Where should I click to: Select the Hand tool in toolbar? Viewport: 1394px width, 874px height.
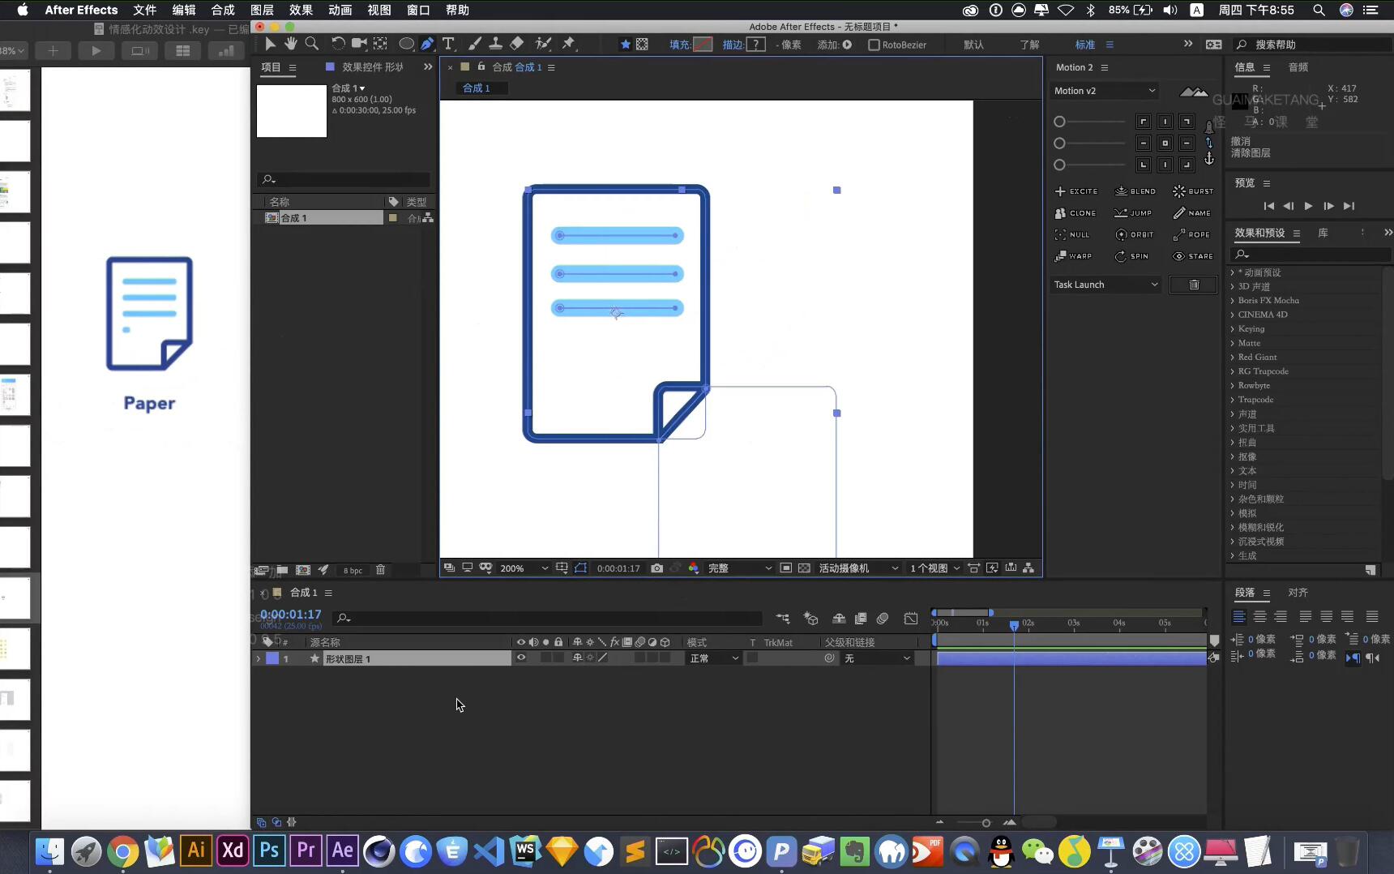[x=290, y=44]
